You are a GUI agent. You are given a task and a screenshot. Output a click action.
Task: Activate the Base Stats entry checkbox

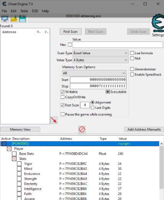14,154
